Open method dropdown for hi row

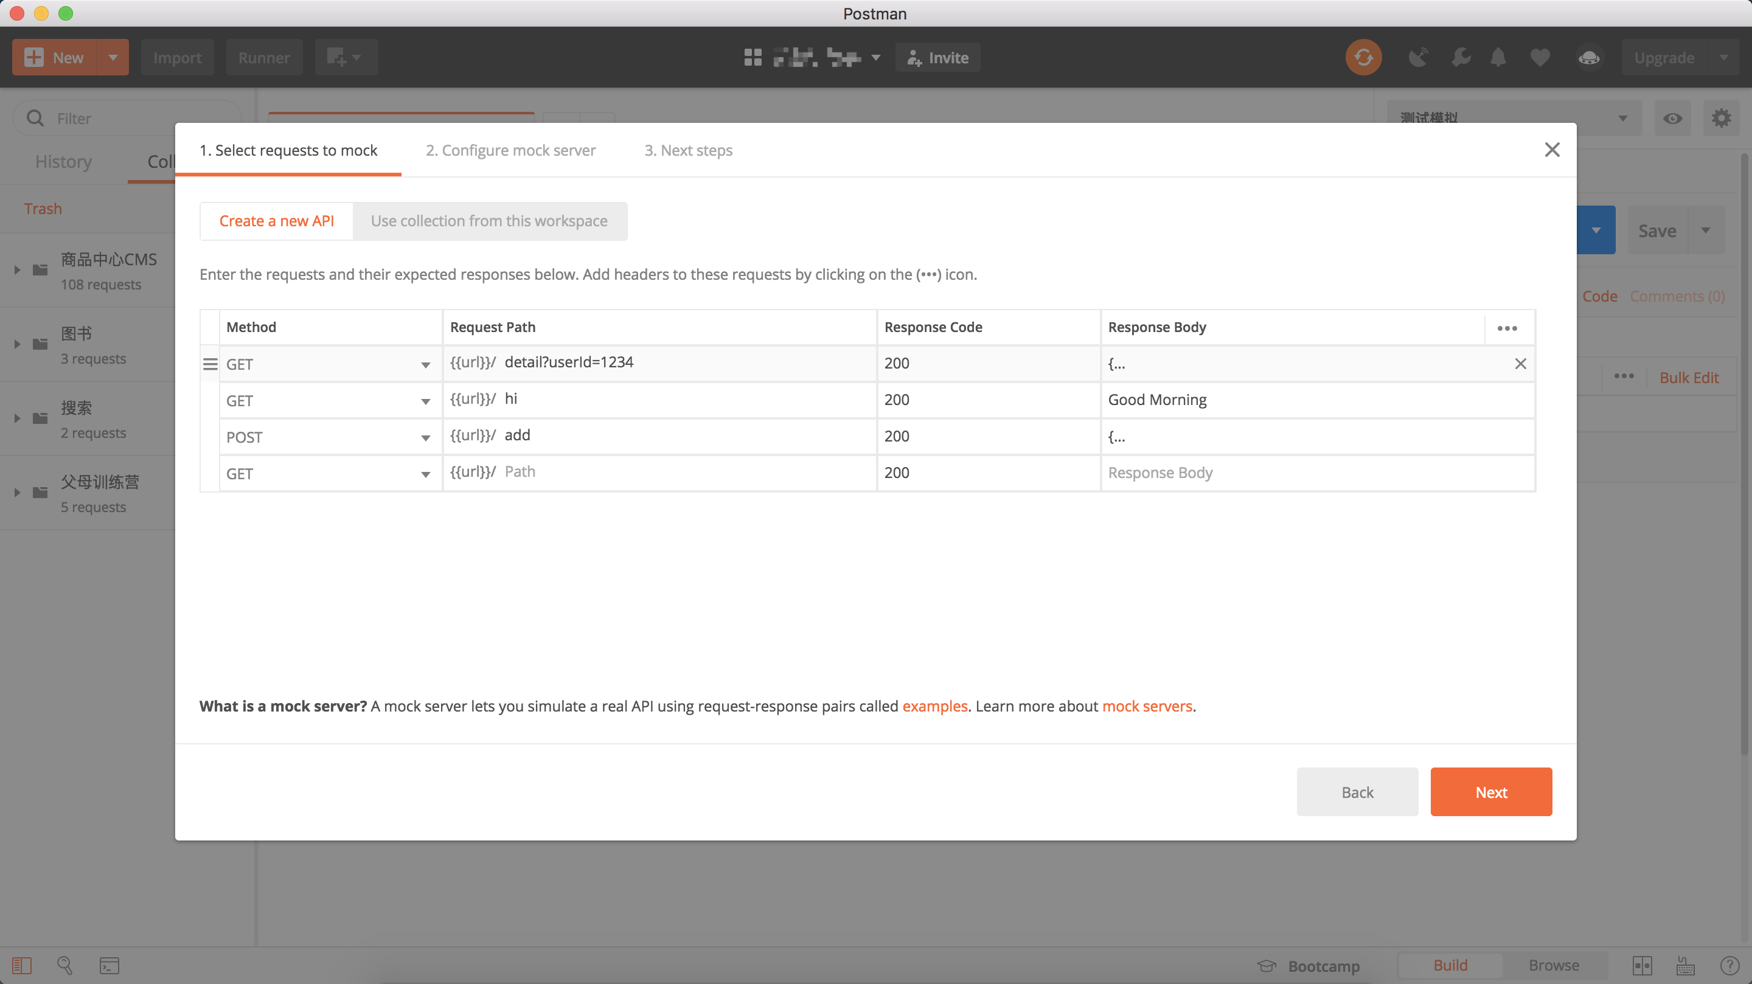[x=425, y=402]
